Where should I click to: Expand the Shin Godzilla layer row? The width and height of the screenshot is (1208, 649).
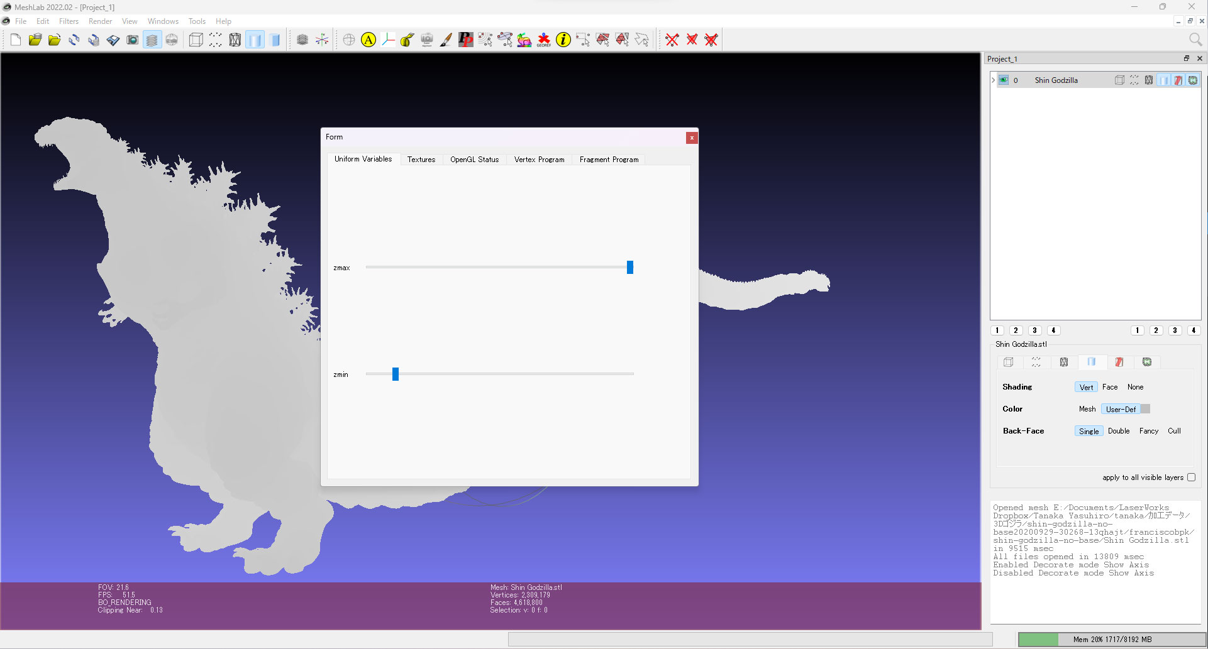tap(993, 80)
